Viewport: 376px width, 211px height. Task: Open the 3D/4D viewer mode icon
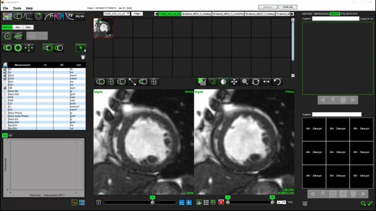80,16
